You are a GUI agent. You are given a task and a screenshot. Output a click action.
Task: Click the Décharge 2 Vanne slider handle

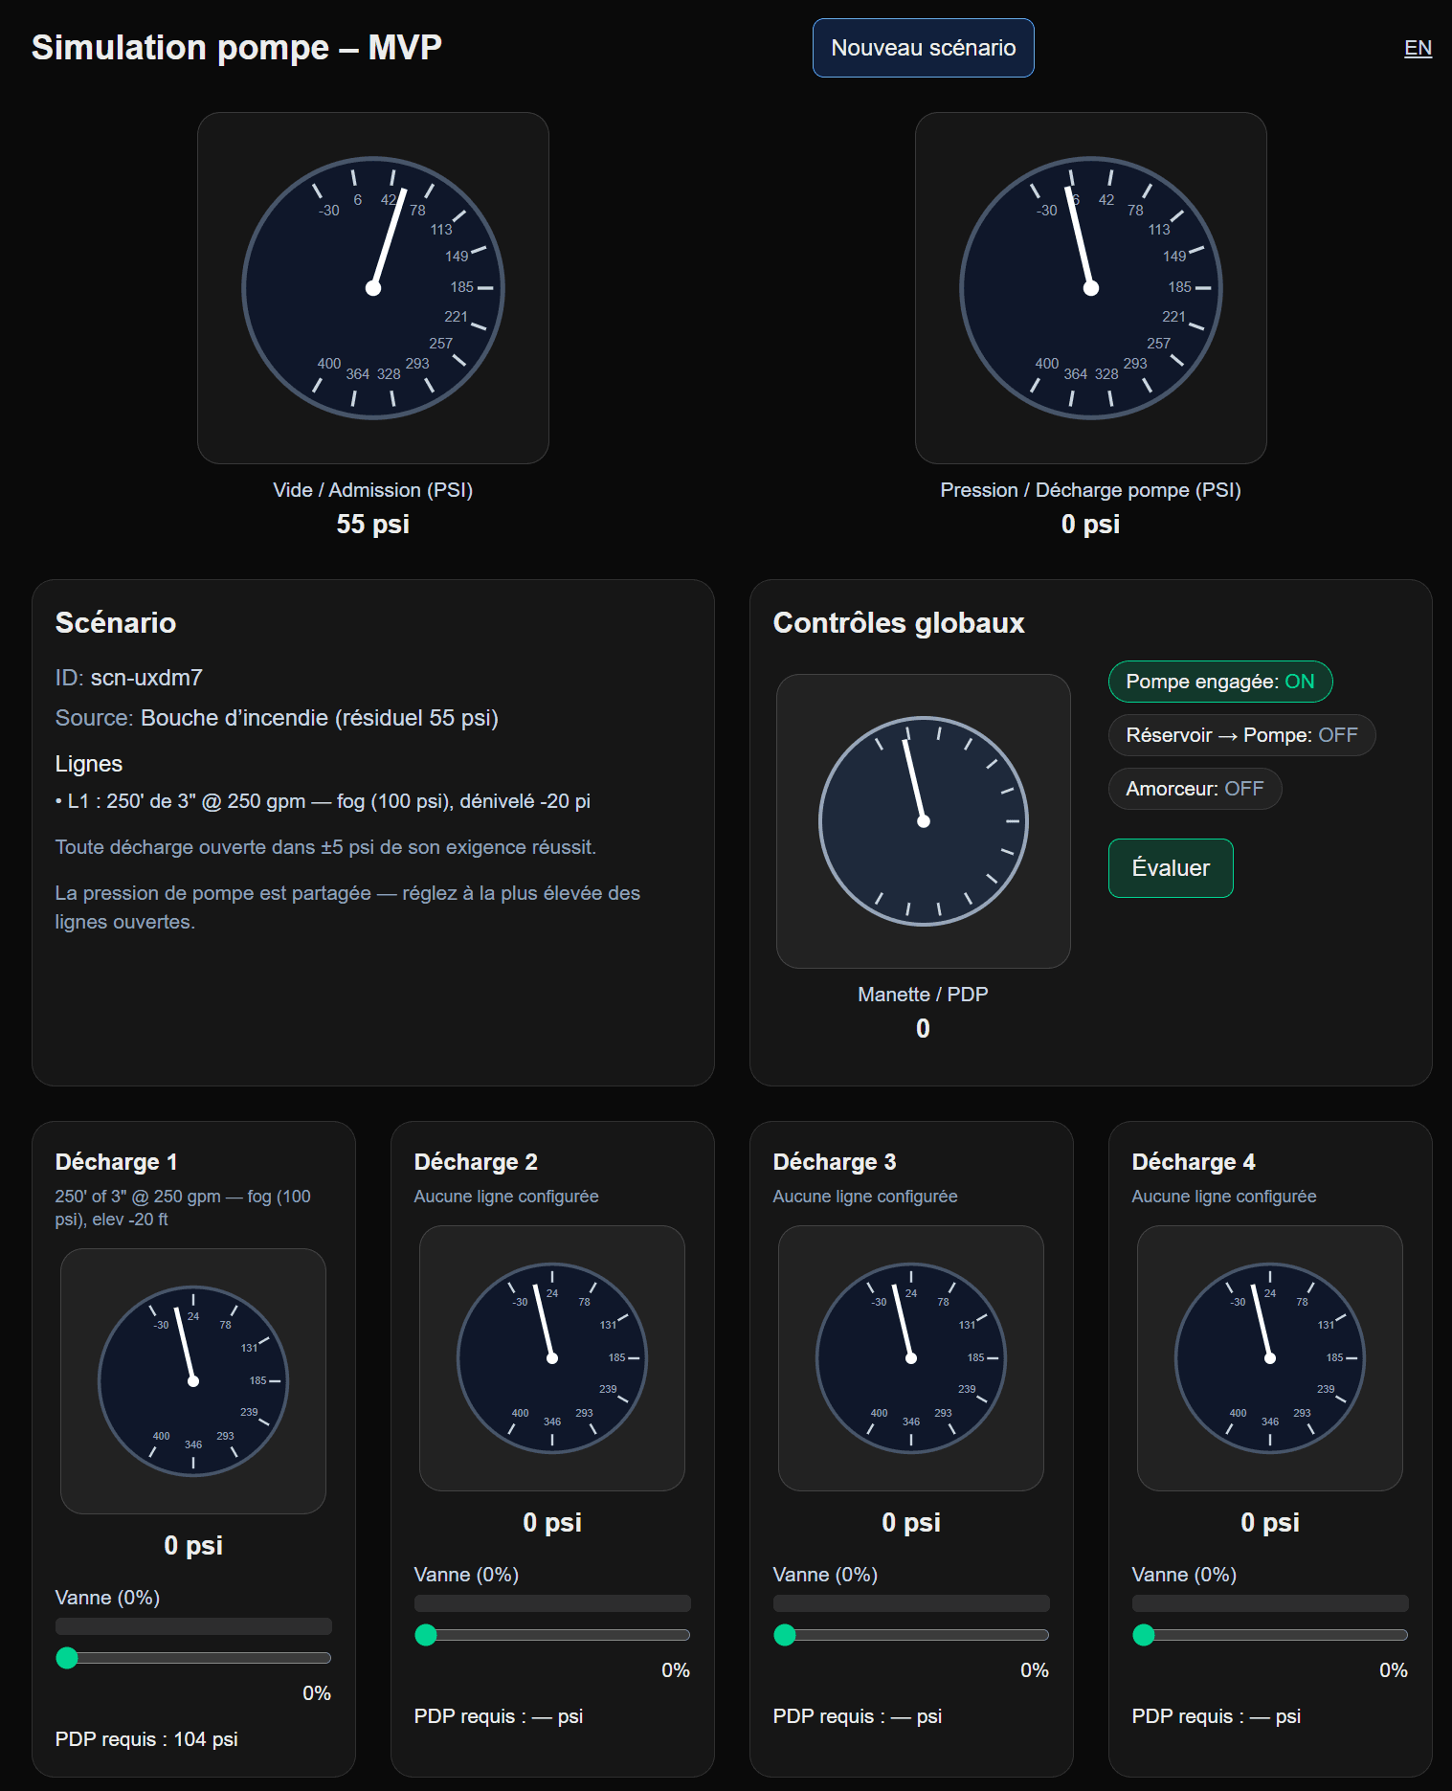426,1635
